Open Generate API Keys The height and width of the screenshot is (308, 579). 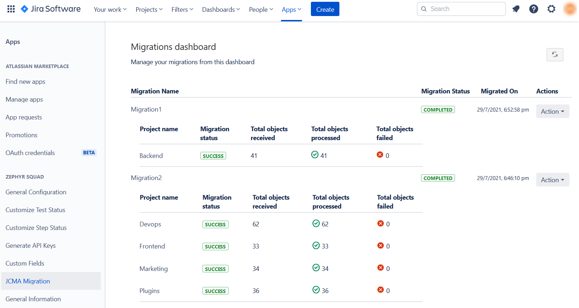pos(31,246)
